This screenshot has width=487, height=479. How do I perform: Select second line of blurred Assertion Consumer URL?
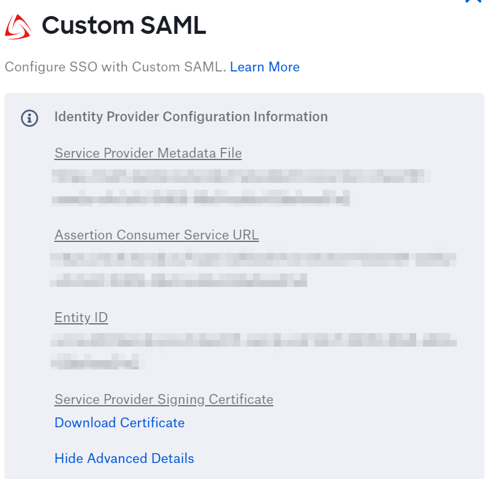click(x=179, y=280)
